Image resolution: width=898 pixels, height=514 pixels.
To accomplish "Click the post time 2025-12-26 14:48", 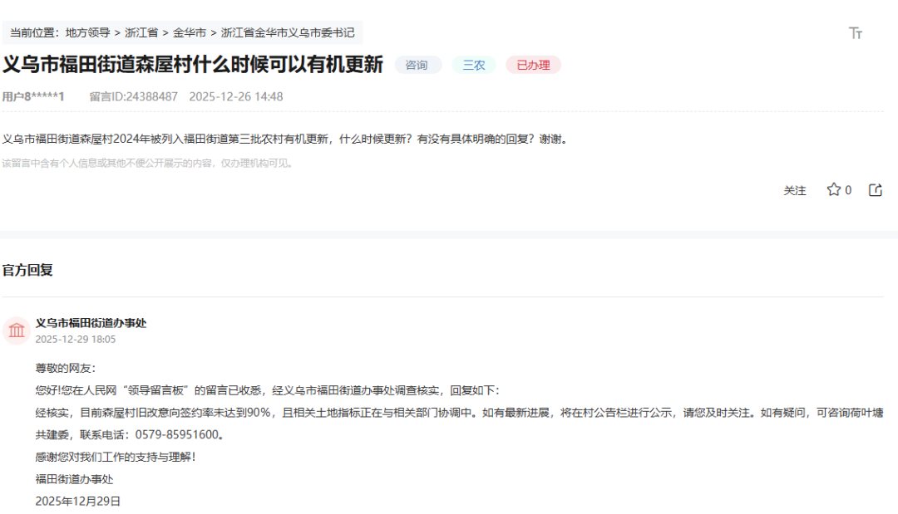I will click(x=236, y=96).
